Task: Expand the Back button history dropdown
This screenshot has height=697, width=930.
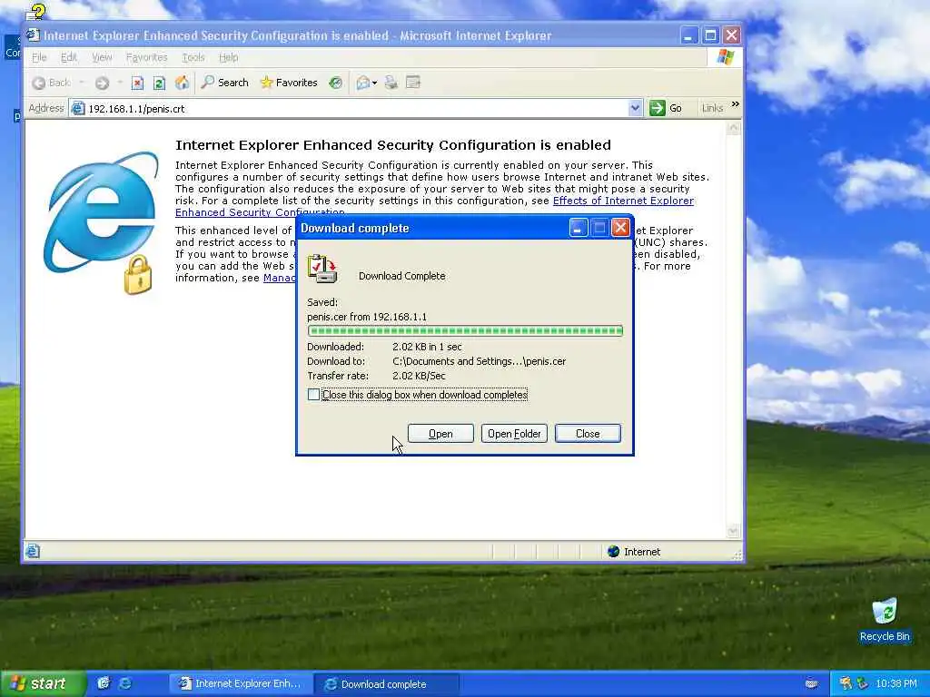Action: pyautogui.click(x=82, y=83)
